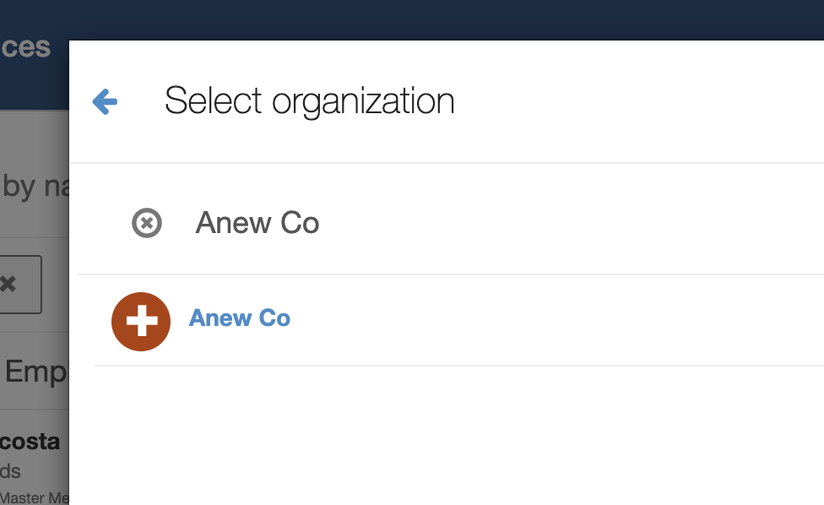Viewport: 824px width, 505px height.
Task: Click the dimmed 'ds' text under costa
Action: click(10, 471)
